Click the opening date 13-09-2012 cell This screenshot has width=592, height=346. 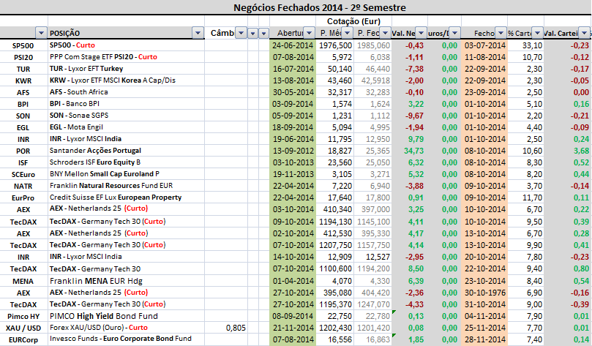293,151
